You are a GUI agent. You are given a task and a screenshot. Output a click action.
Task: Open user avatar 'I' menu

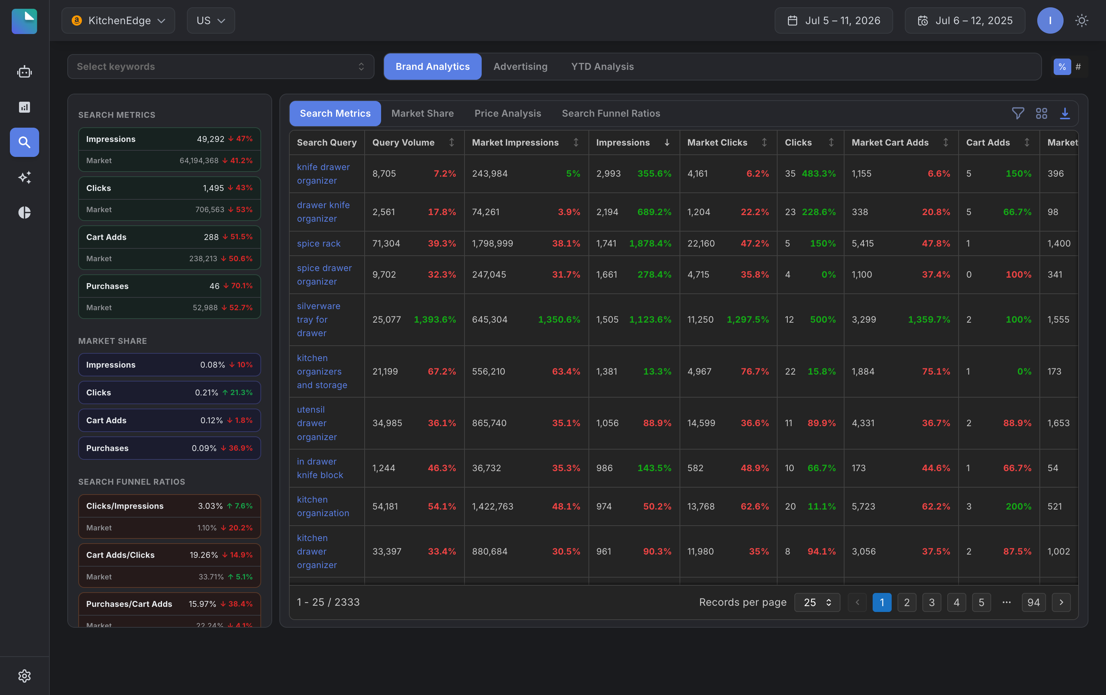click(1050, 21)
